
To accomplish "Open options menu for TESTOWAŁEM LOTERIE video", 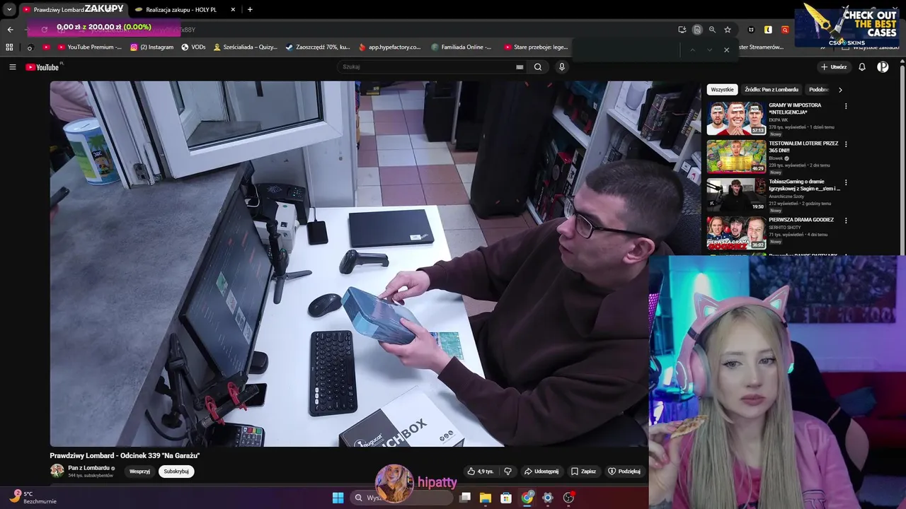I will pos(846,144).
